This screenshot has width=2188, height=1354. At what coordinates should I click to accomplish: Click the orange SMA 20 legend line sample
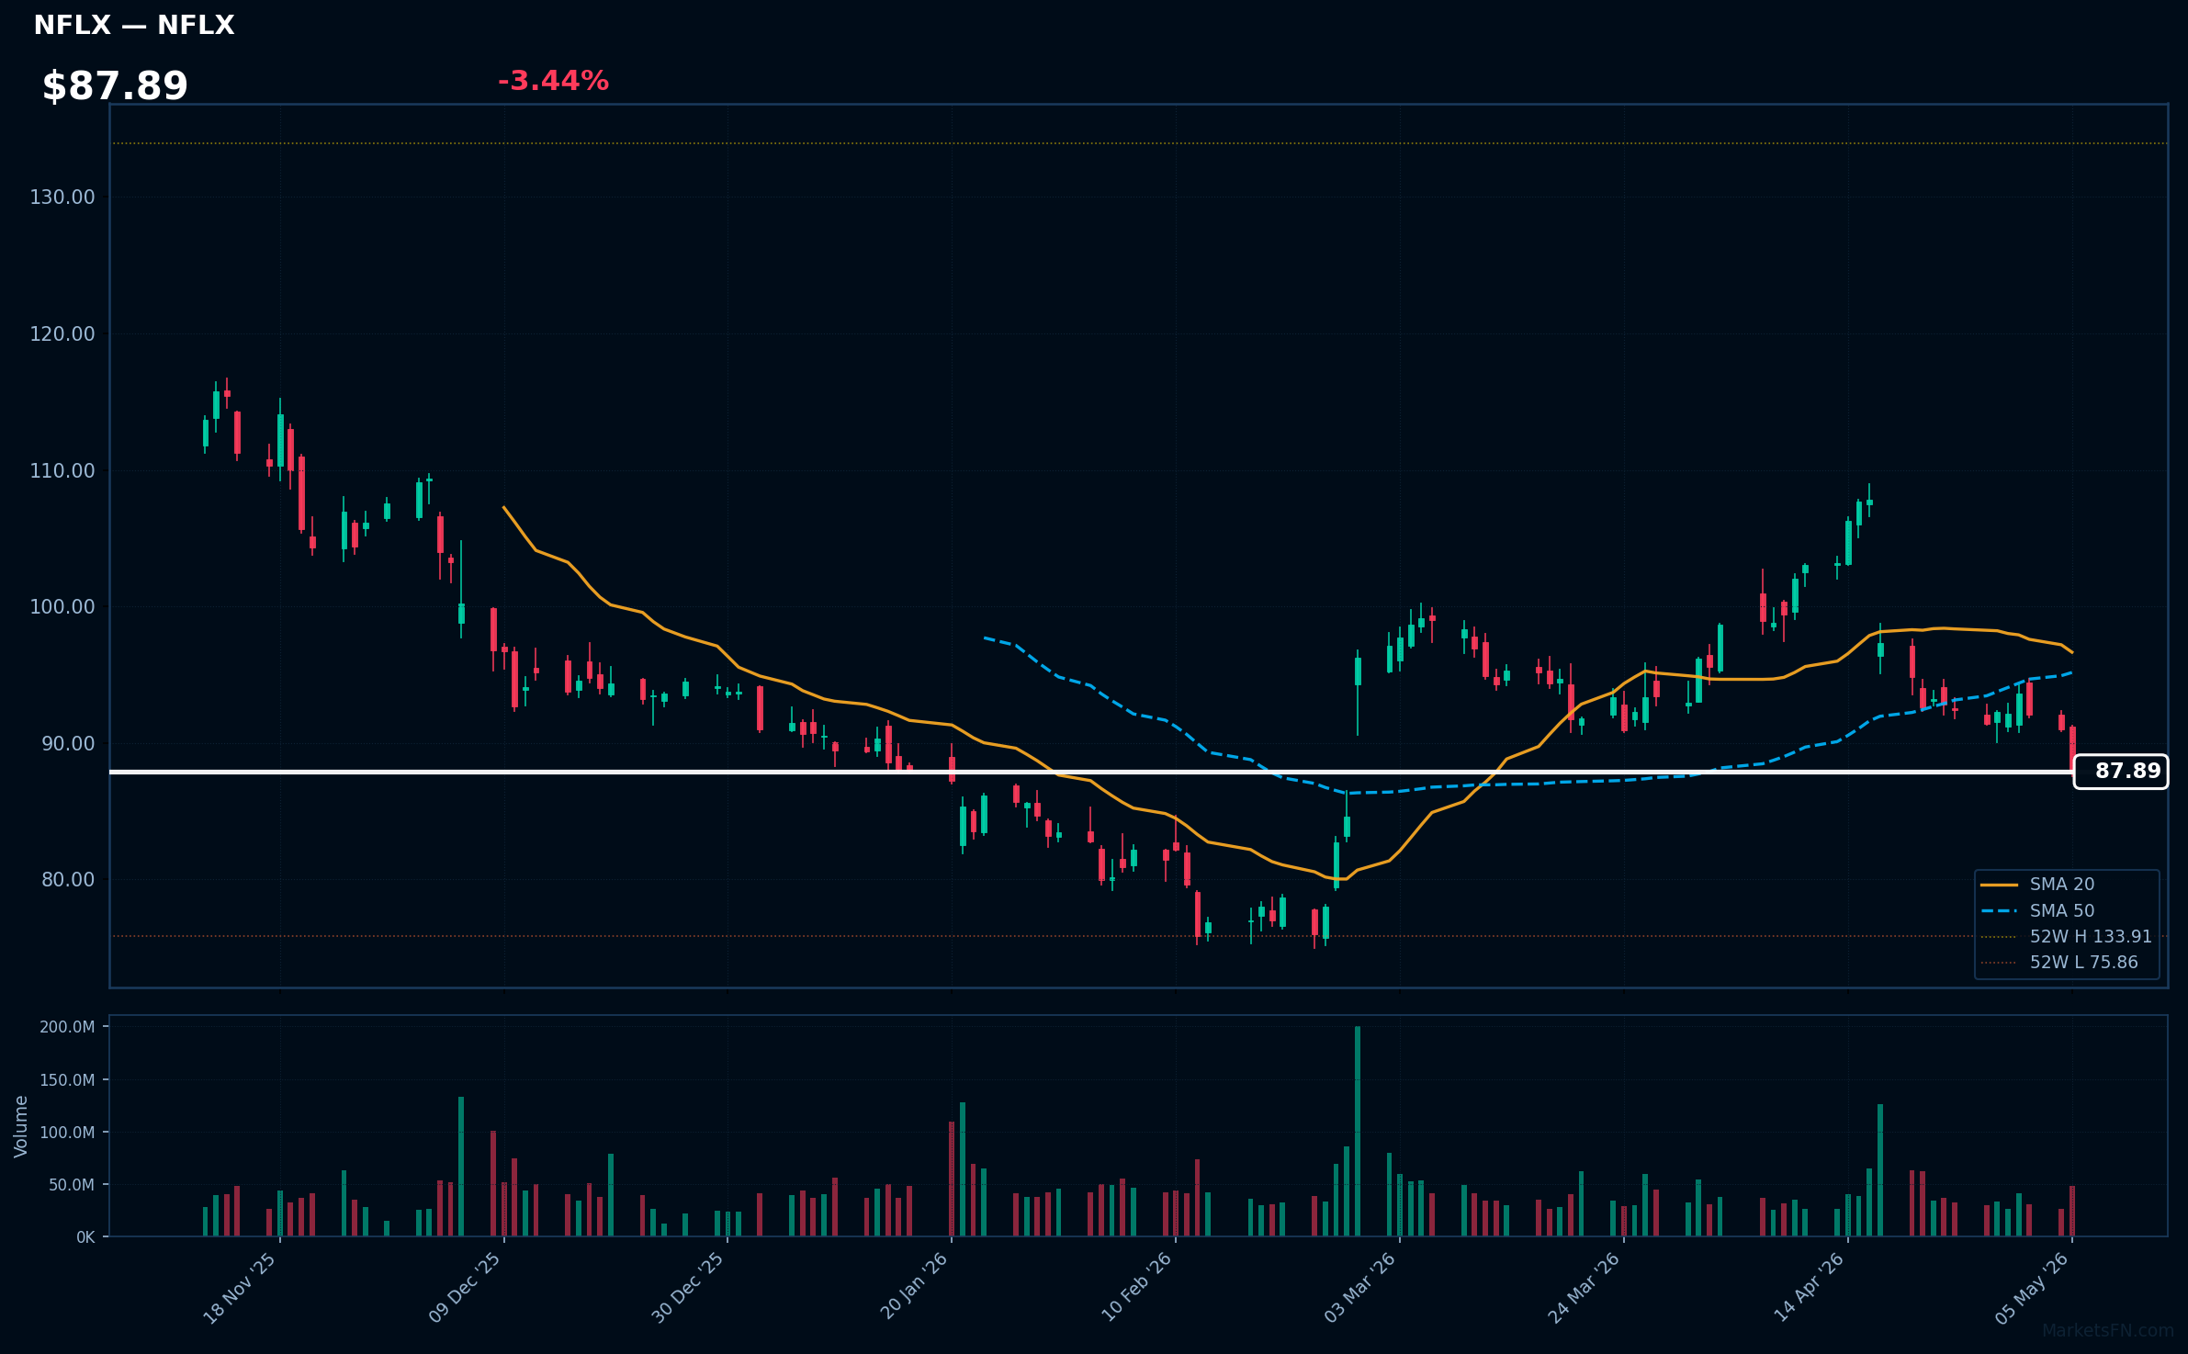pyautogui.click(x=1999, y=885)
